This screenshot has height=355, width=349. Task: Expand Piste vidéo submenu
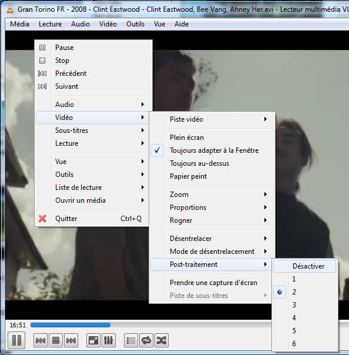click(212, 119)
